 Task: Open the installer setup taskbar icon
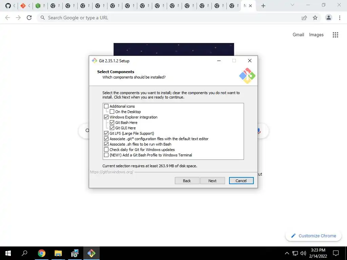coord(75,253)
